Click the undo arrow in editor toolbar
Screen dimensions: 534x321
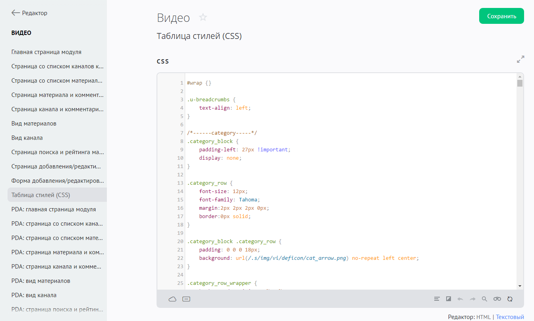[460, 299]
